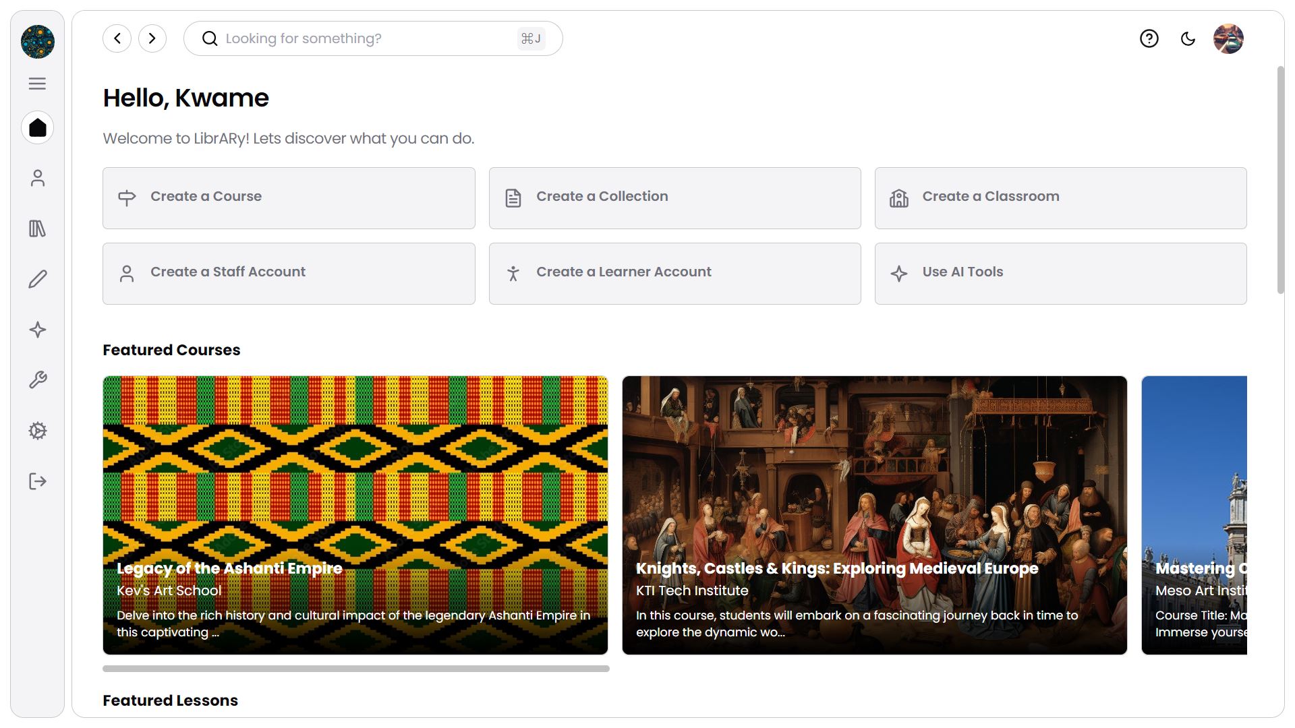Image resolution: width=1295 pixels, height=728 pixels.
Task: Focus the 'Looking for something?' search field
Action: tap(373, 38)
